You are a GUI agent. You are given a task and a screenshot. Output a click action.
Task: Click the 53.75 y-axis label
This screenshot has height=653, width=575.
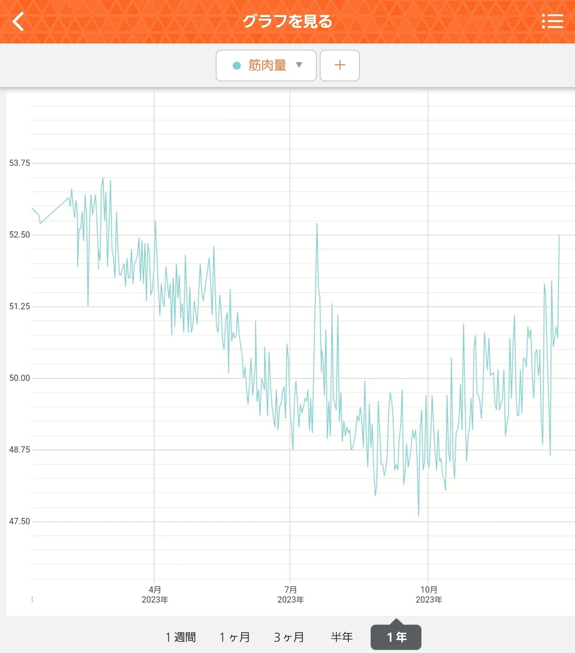(x=20, y=163)
